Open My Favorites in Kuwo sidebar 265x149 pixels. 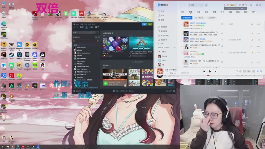pyautogui.click(x=162, y=27)
